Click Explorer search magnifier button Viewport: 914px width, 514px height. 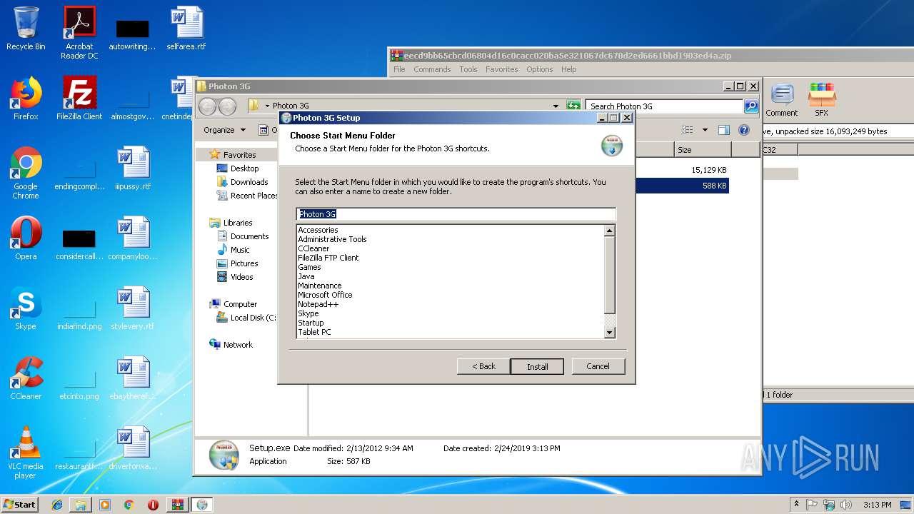coord(750,106)
